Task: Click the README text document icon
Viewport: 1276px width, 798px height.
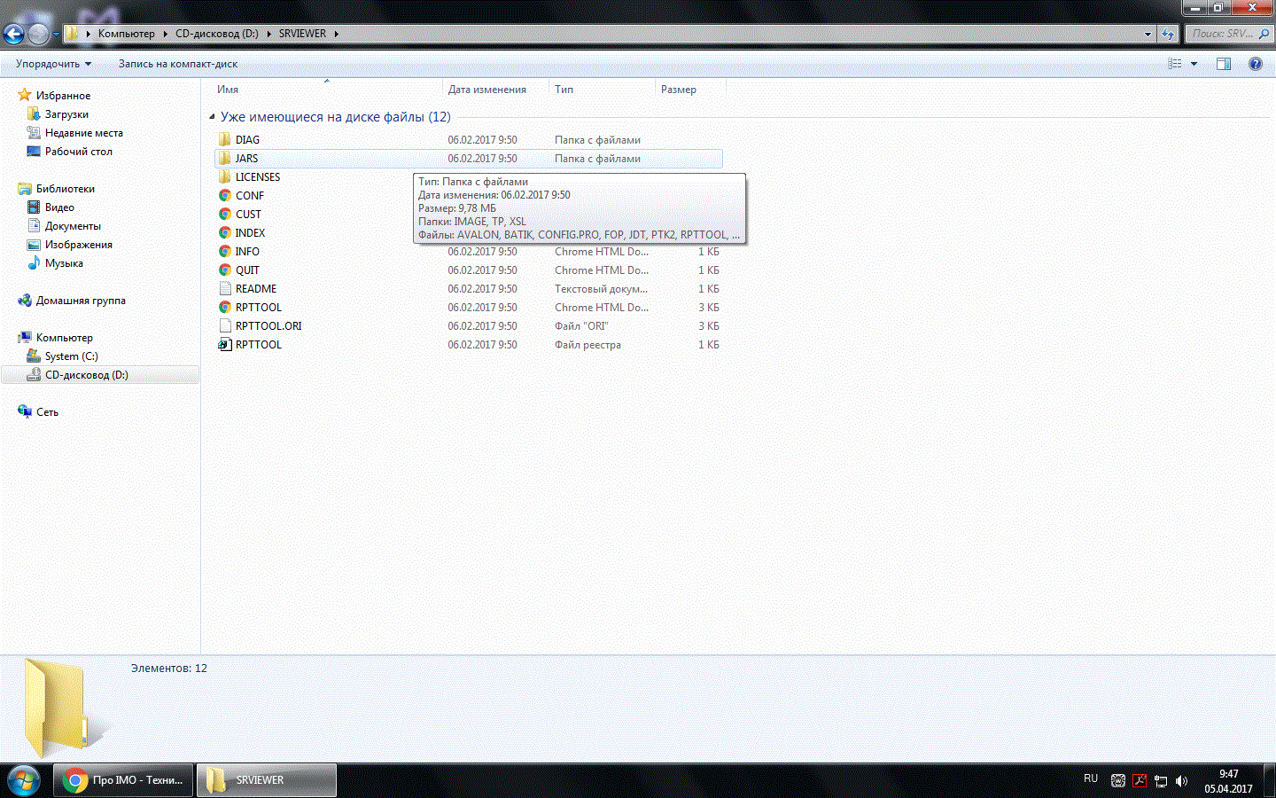Action: [x=225, y=289]
